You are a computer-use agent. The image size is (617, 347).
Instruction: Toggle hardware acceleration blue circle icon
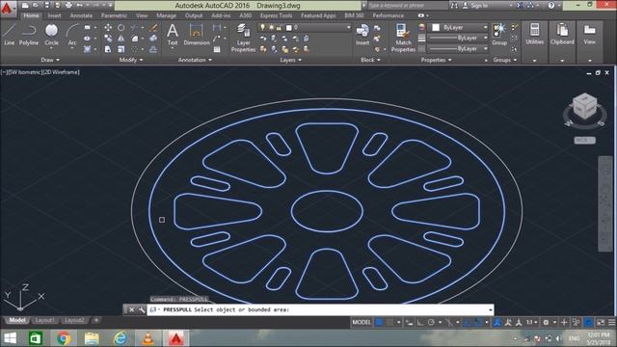click(x=588, y=322)
